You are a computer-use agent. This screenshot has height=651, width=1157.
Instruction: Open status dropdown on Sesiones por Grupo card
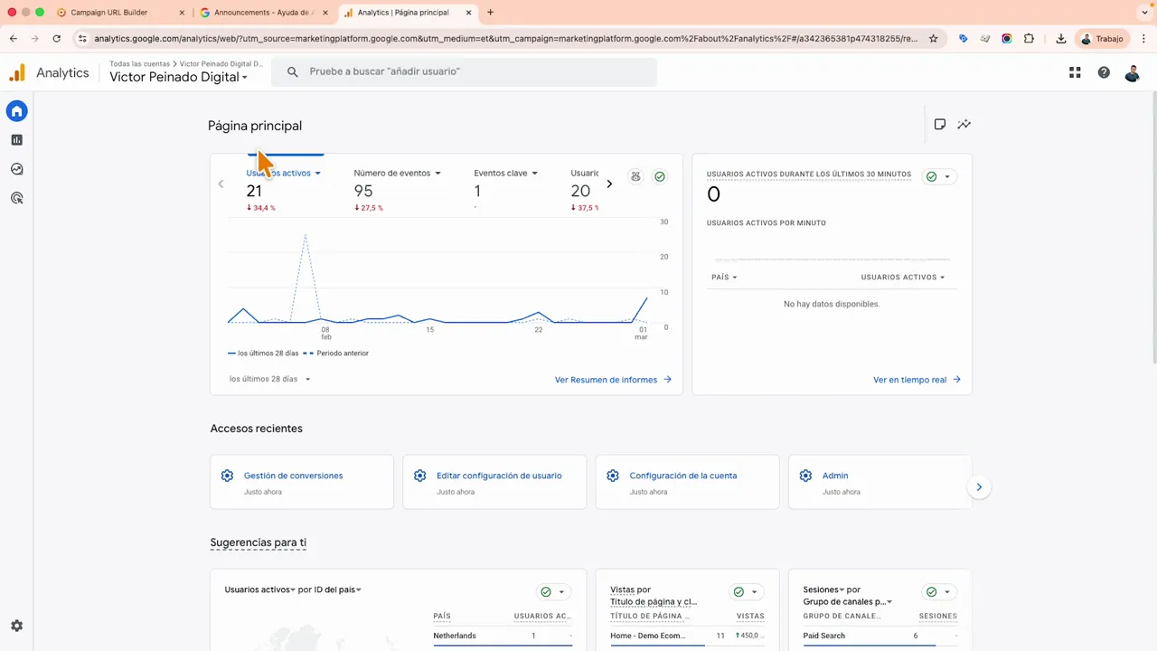point(939,592)
